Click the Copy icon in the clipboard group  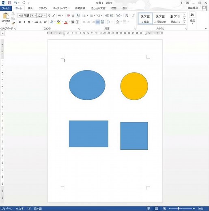click(13, 19)
